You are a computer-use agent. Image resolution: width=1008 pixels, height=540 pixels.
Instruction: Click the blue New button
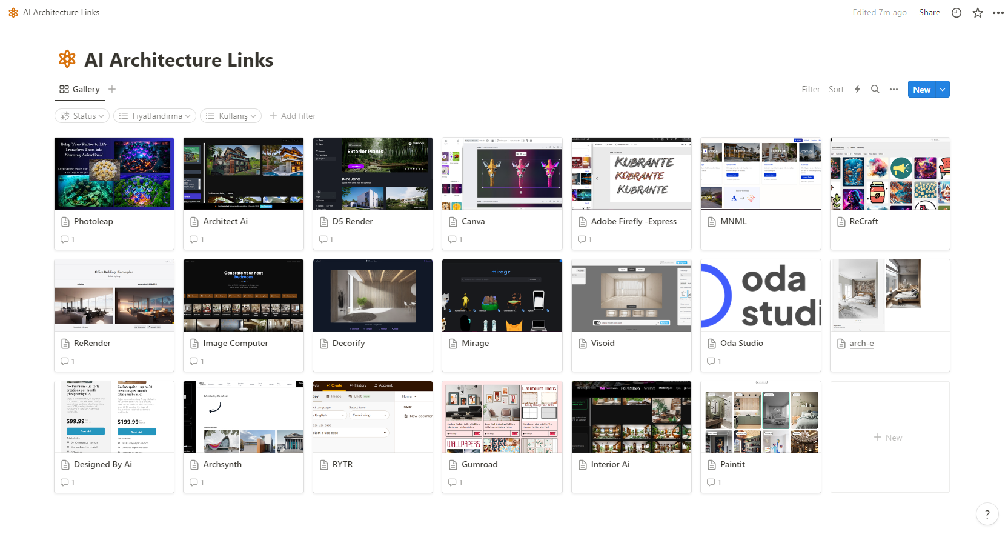(921, 89)
